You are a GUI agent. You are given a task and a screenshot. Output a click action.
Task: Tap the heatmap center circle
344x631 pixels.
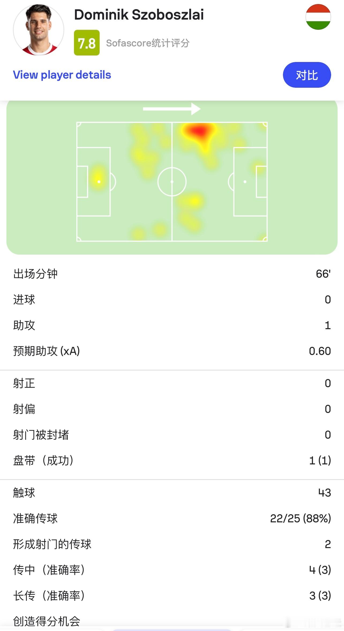[172, 182]
